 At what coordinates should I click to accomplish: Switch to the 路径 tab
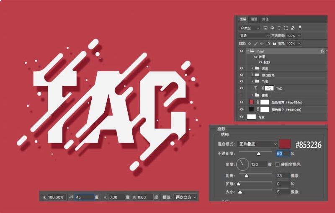point(265,19)
